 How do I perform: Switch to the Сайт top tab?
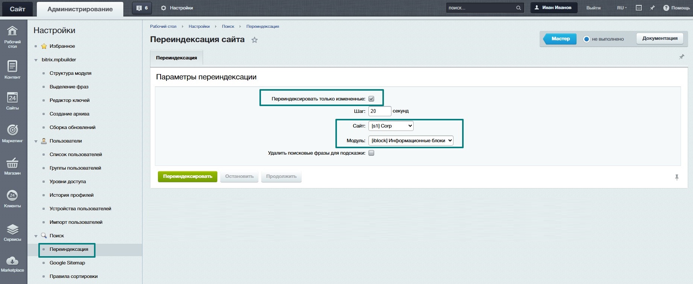[17, 9]
